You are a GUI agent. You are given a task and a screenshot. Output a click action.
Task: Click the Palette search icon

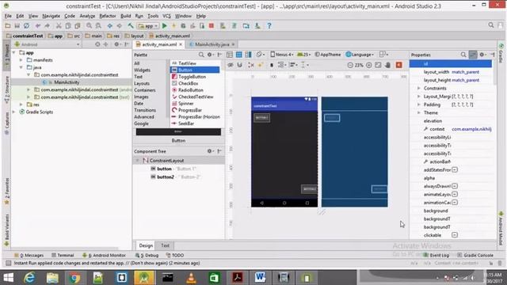point(201,55)
